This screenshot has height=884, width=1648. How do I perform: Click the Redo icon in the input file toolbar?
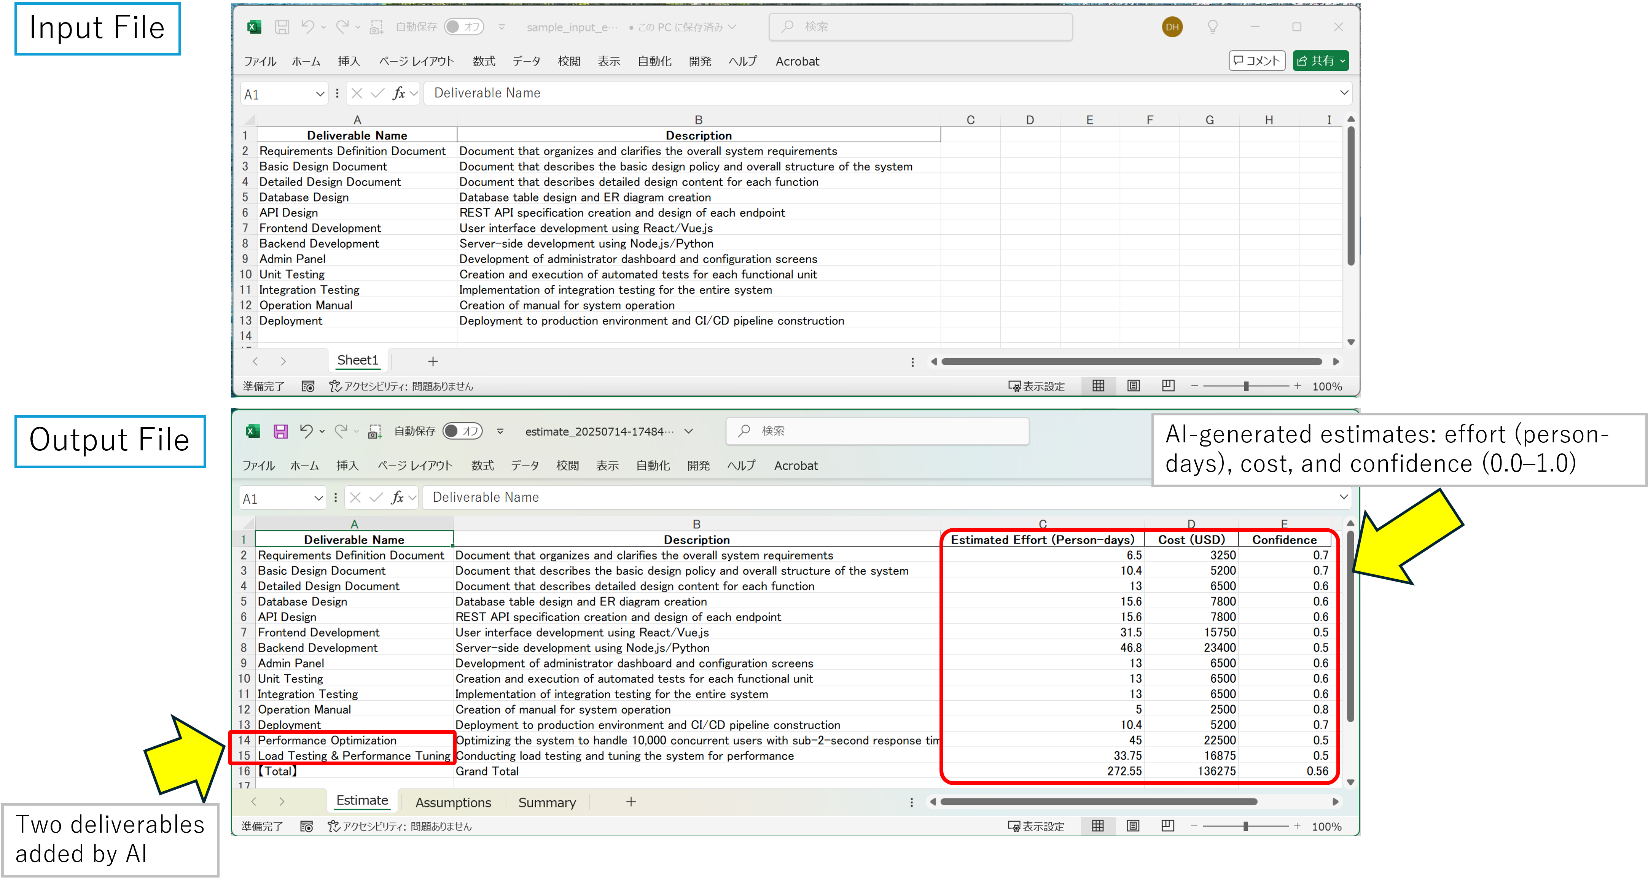(343, 27)
